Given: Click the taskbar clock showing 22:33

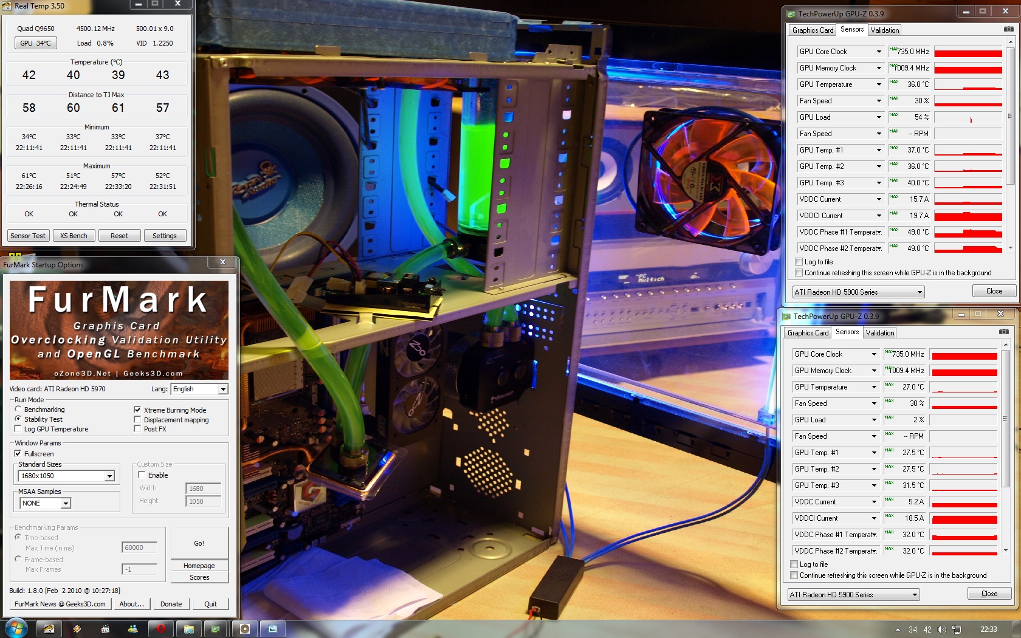Looking at the screenshot, I should (x=989, y=629).
